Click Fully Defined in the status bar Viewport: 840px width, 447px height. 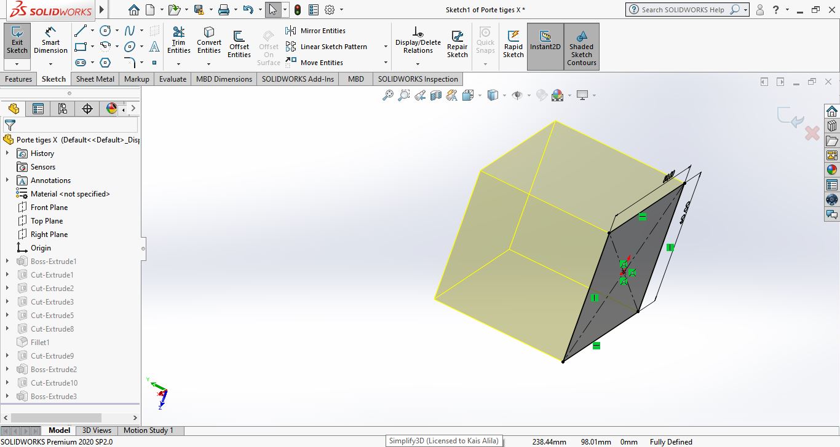click(671, 441)
